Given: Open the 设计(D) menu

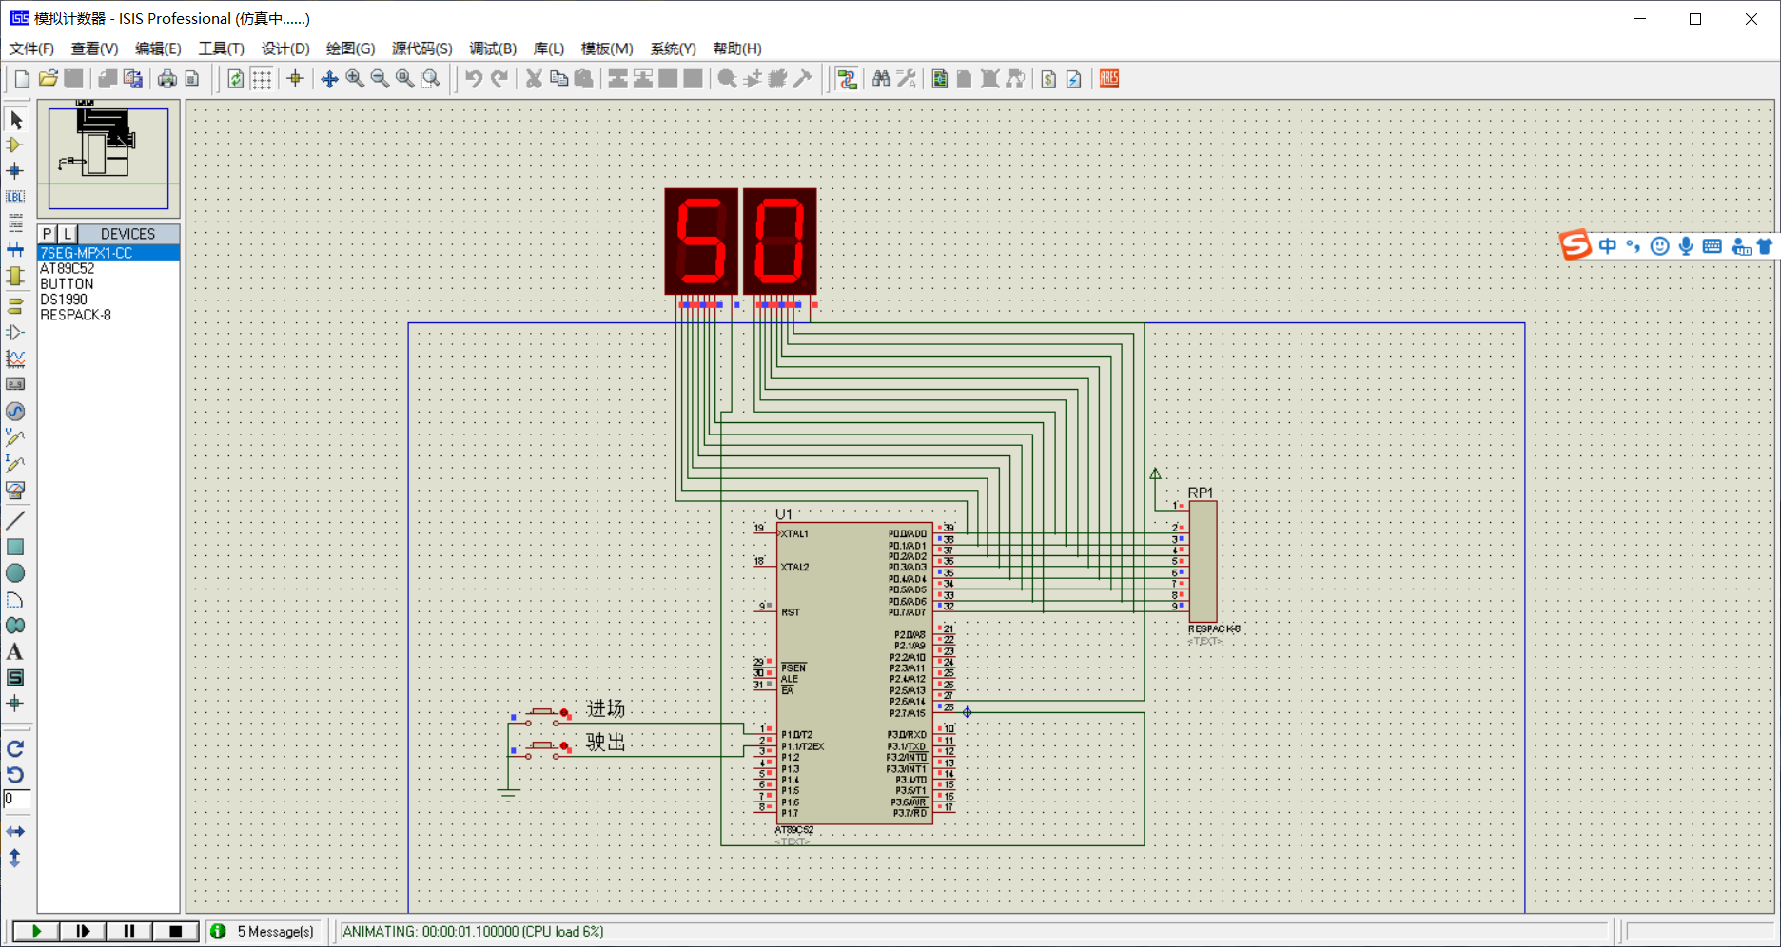Looking at the screenshot, I should pyautogui.click(x=285, y=48).
